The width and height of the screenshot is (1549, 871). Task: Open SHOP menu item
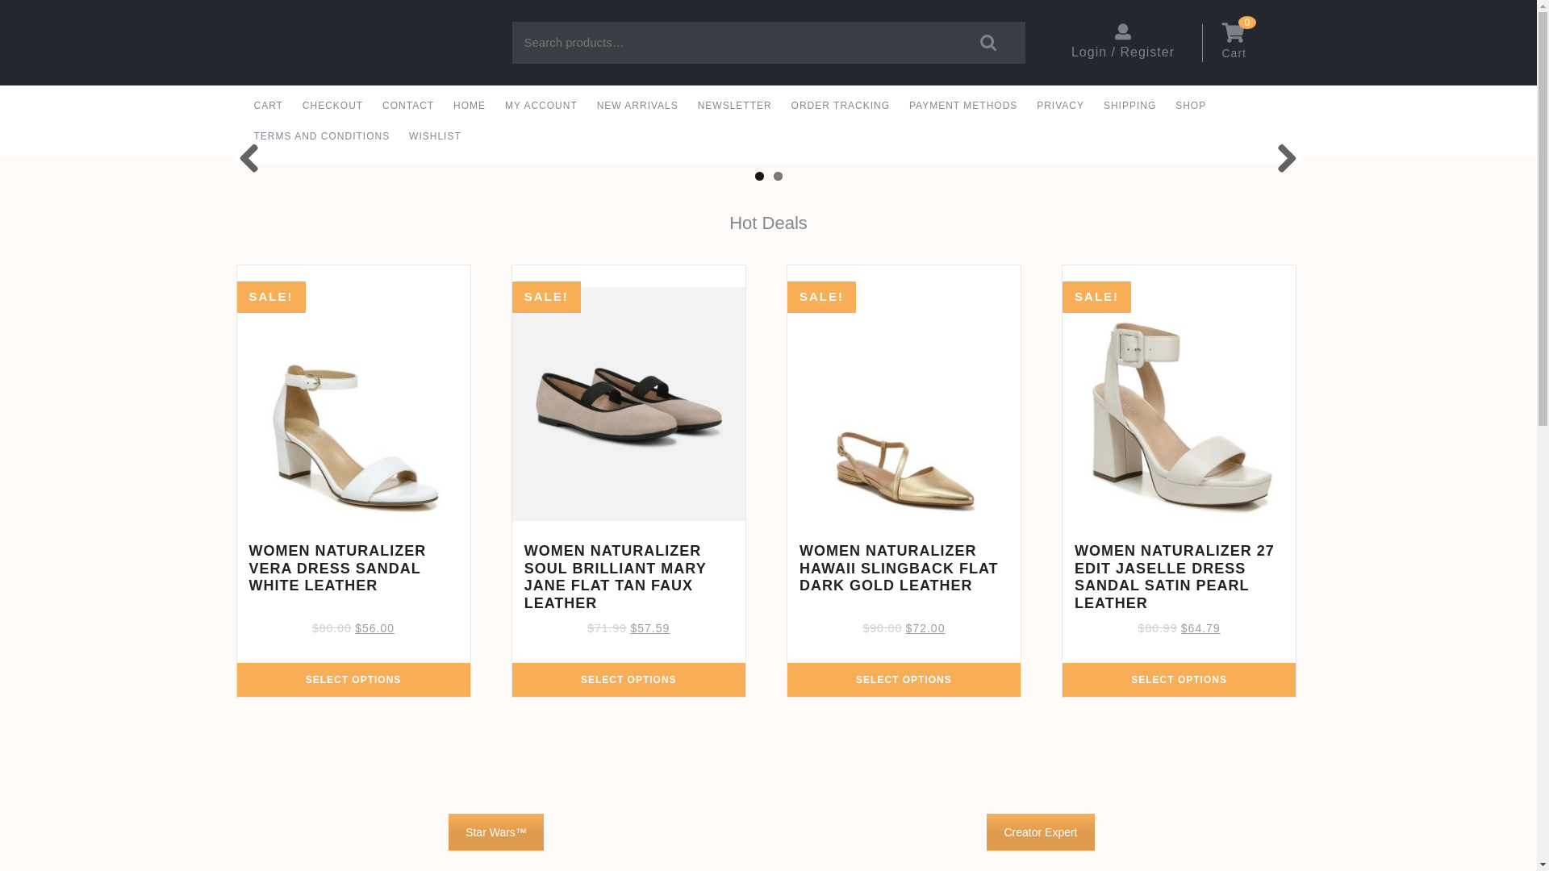click(1191, 106)
